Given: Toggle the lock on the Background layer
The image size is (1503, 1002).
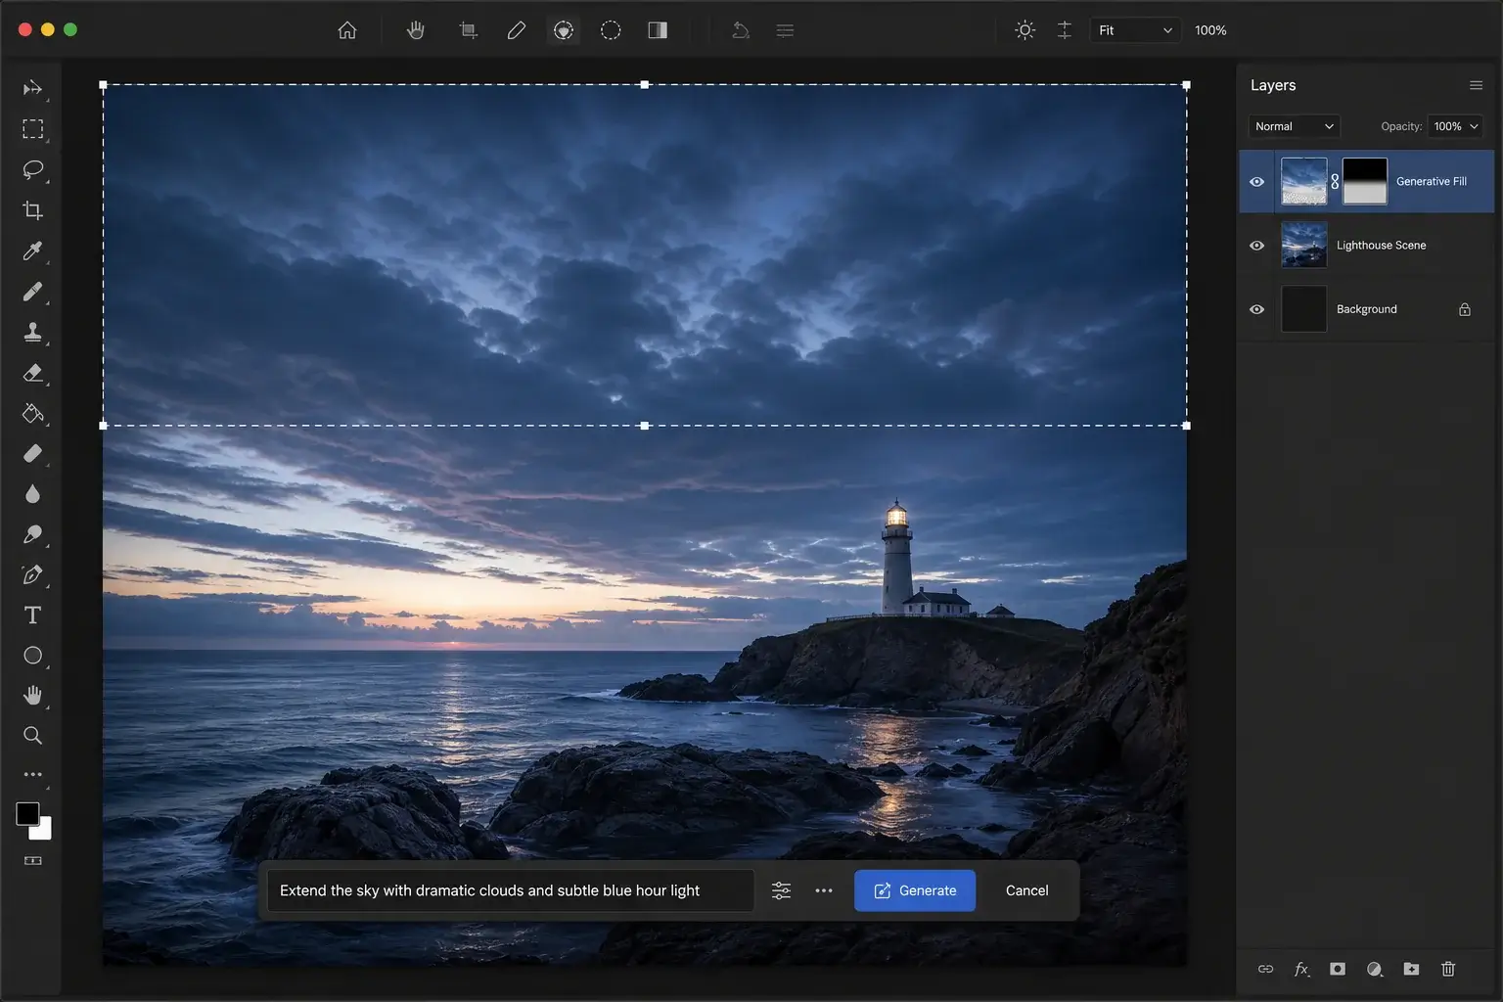Looking at the screenshot, I should tap(1465, 309).
